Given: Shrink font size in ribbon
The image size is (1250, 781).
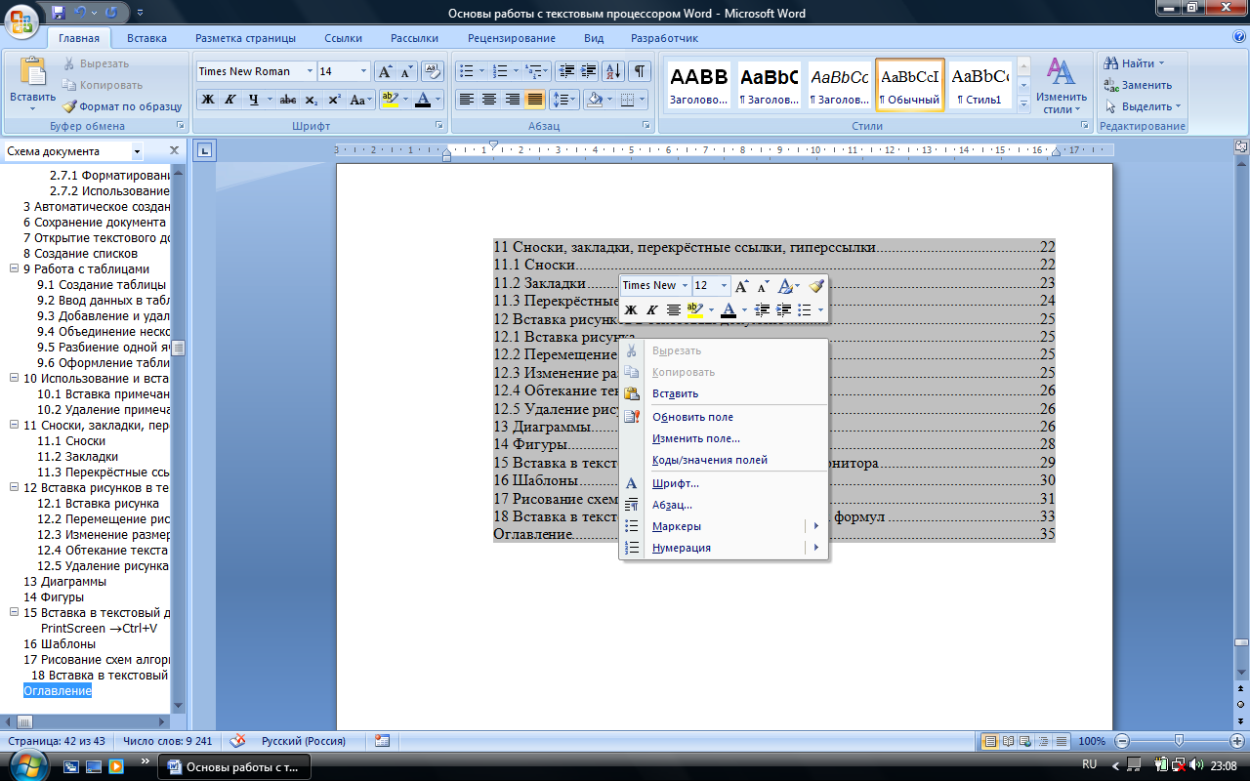Looking at the screenshot, I should click(x=407, y=71).
